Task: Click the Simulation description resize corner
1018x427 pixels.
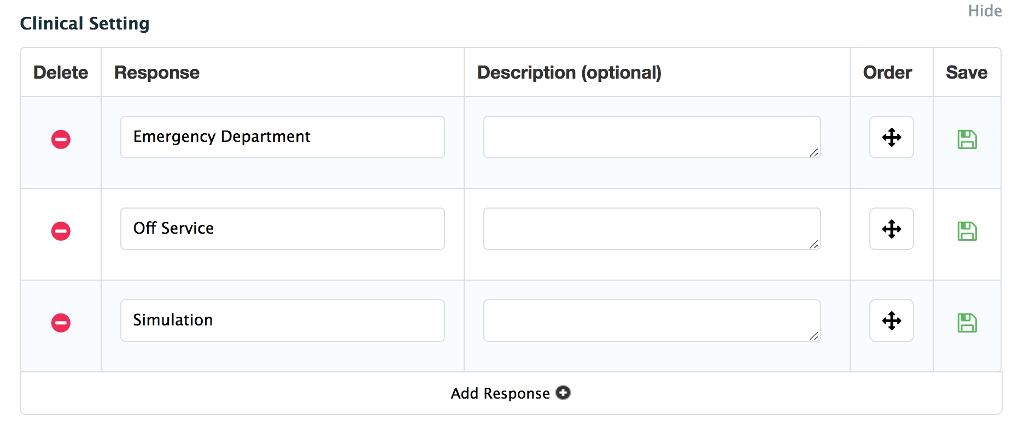Action: coord(814,336)
